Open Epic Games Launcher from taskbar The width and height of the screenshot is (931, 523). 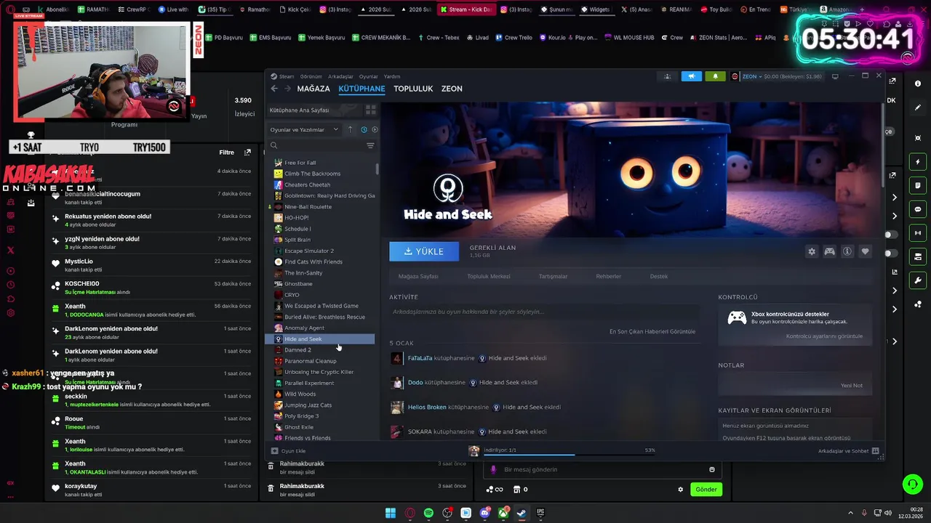[x=540, y=513]
